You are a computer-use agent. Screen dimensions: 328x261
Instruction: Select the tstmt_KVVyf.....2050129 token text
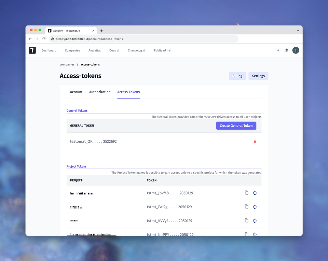(169, 221)
